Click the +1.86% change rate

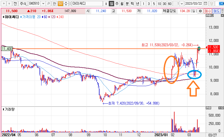coord(48,11)
